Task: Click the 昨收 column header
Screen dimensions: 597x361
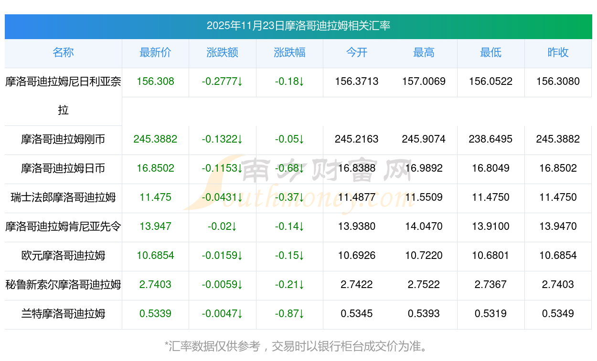Action: click(x=558, y=52)
